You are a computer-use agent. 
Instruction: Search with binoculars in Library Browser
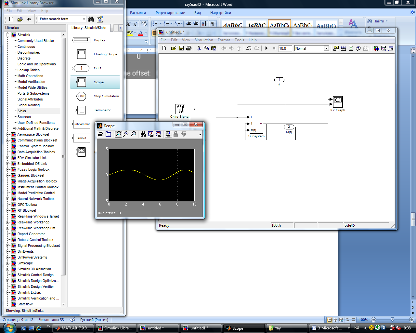click(91, 19)
